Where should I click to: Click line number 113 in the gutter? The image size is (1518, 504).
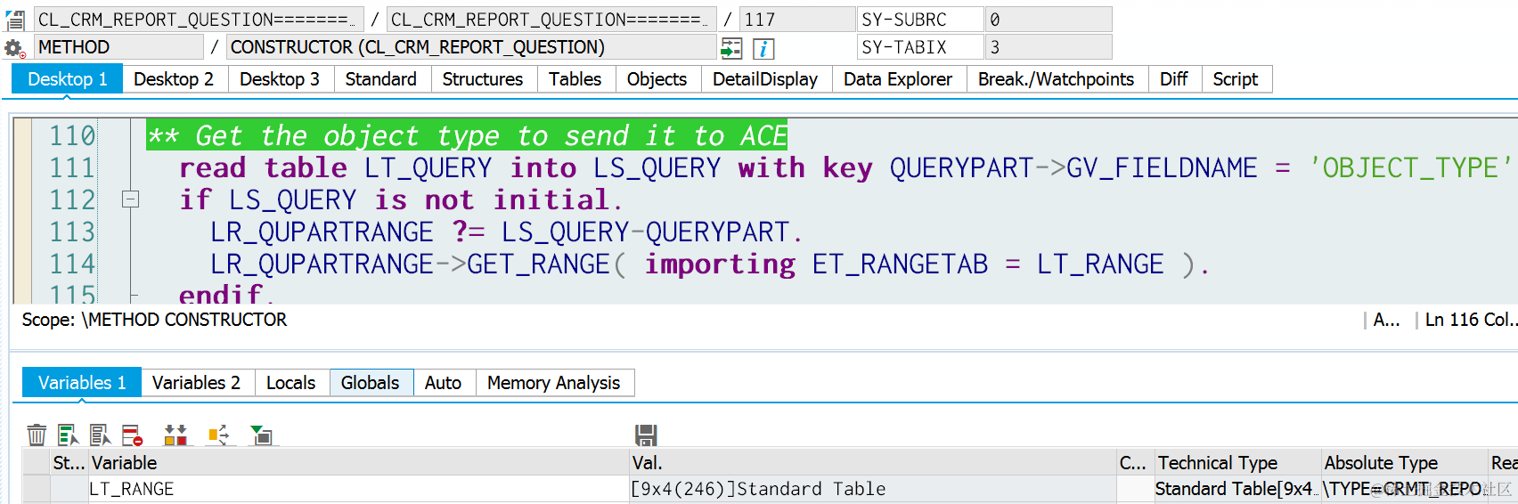72,232
